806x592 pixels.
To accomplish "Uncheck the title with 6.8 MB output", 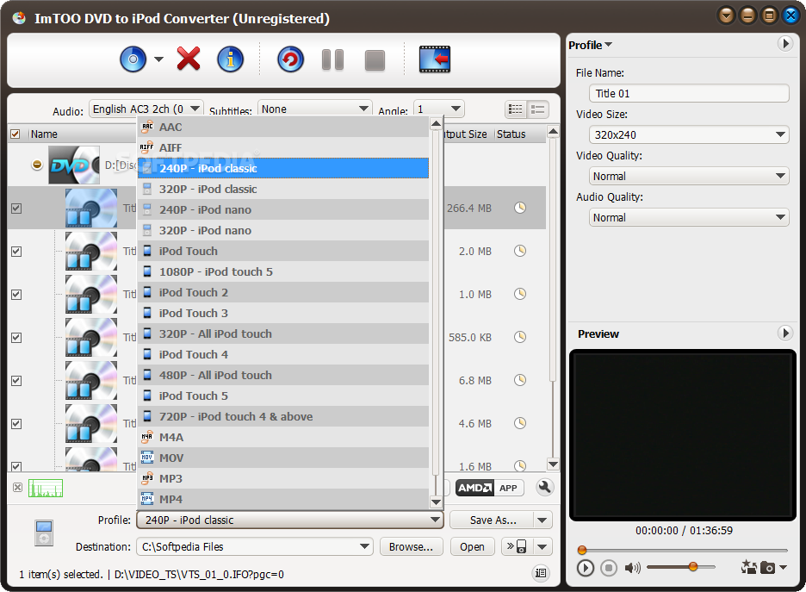I will (16, 381).
